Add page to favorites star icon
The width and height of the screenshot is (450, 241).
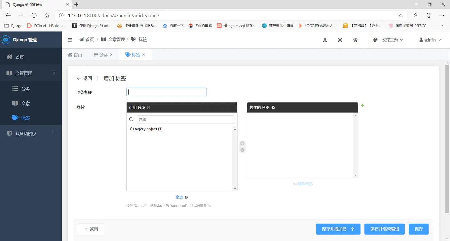(x=401, y=15)
